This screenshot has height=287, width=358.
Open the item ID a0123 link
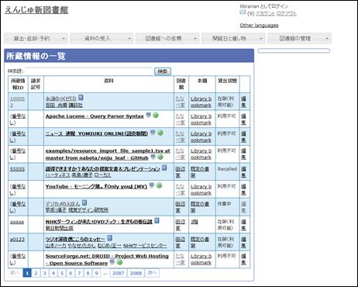pyautogui.click(x=17, y=239)
